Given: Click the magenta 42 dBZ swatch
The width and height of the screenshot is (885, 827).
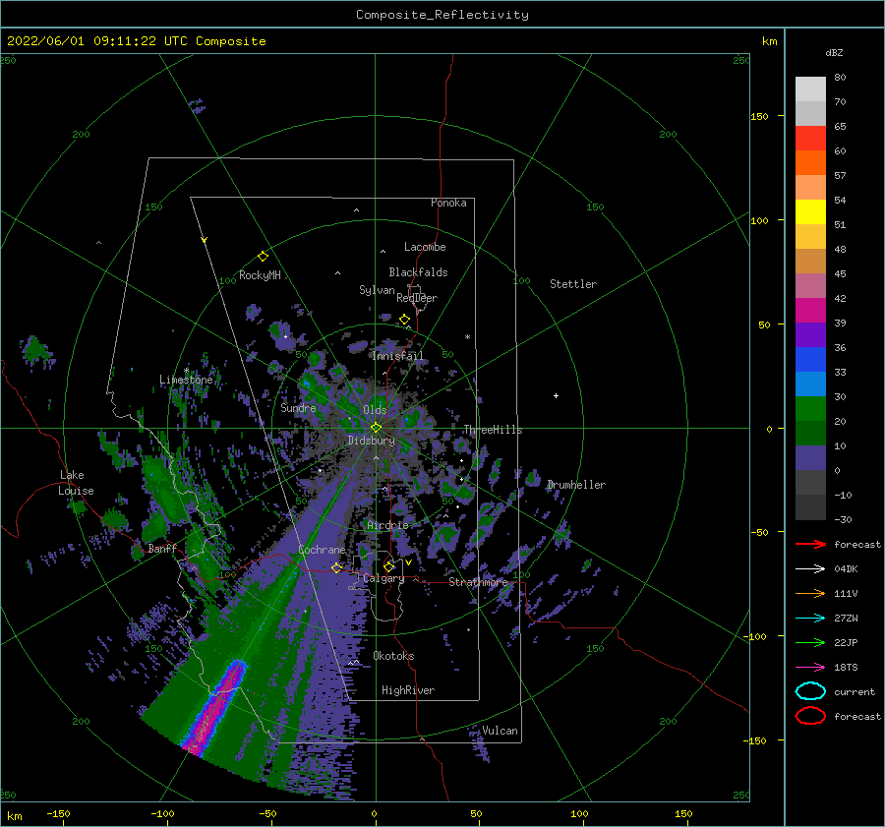Looking at the screenshot, I should coord(810,310).
